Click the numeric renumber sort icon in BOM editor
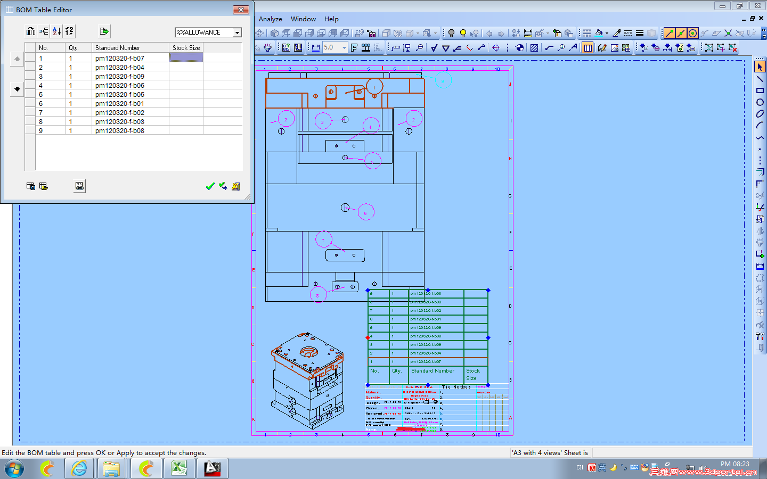 [69, 31]
